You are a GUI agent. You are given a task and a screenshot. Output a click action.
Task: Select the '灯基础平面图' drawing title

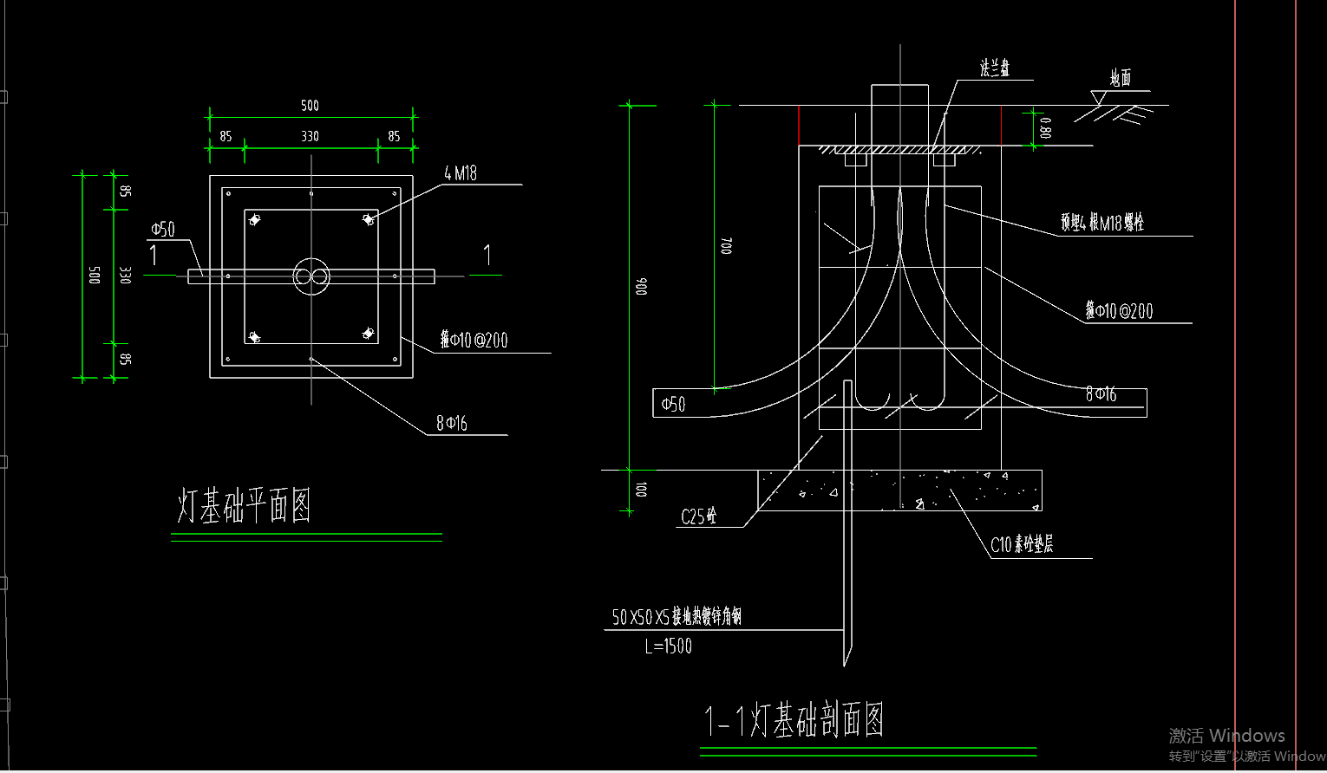244,505
